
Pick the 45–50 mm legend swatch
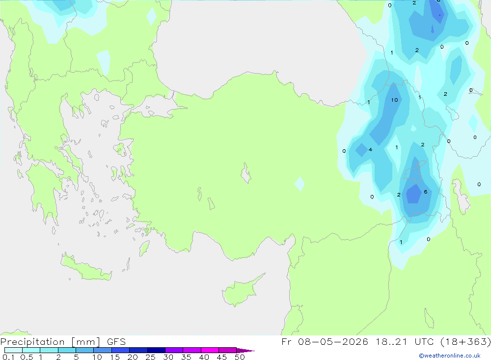tap(227, 350)
